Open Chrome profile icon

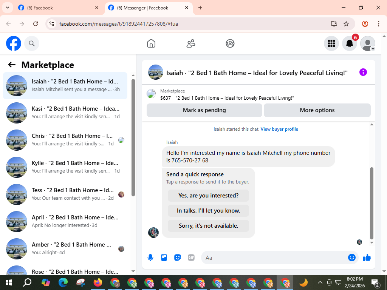(365, 24)
